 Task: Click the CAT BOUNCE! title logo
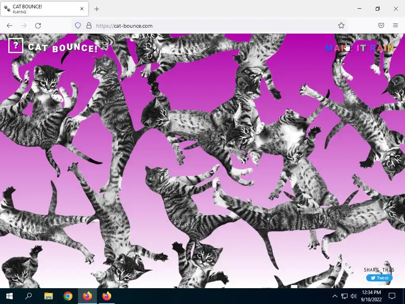(63, 47)
